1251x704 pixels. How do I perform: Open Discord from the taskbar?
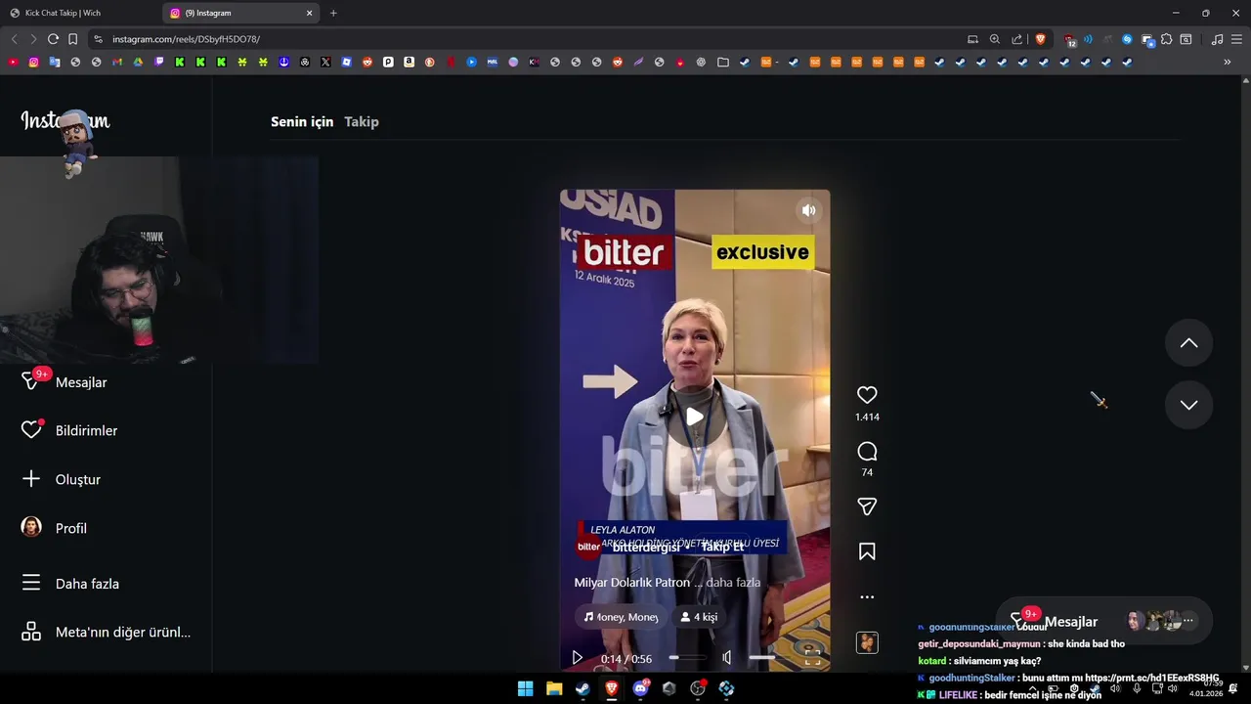pyautogui.click(x=640, y=688)
